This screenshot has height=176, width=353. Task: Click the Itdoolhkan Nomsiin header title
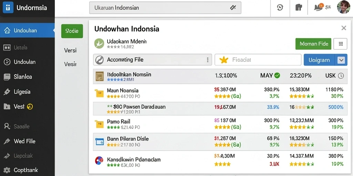[129, 74]
